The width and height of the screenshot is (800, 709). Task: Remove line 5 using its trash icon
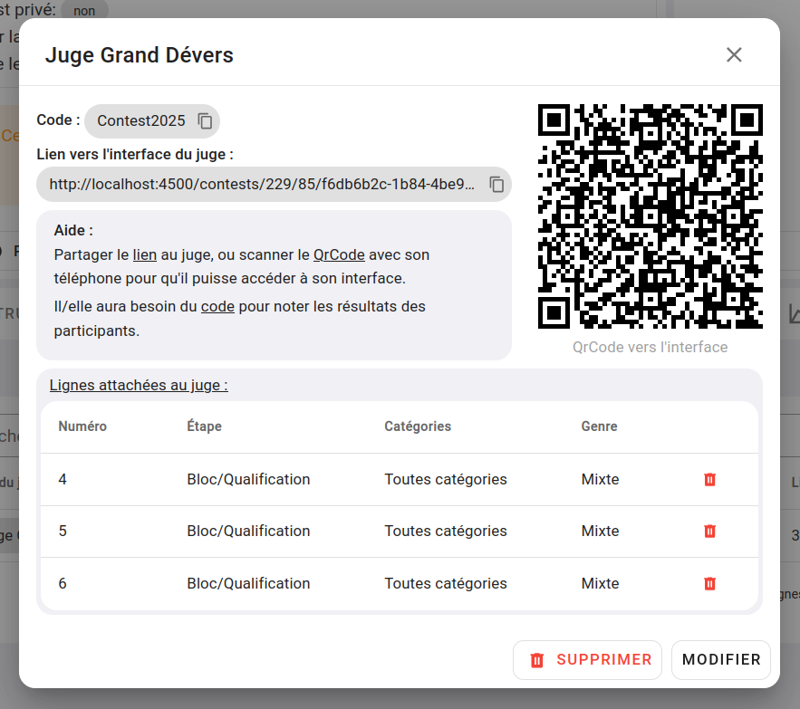click(x=709, y=532)
